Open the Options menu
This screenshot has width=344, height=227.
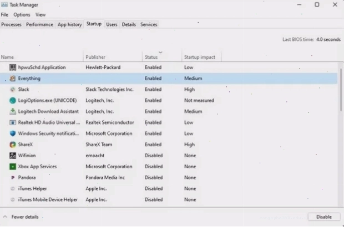click(x=22, y=14)
